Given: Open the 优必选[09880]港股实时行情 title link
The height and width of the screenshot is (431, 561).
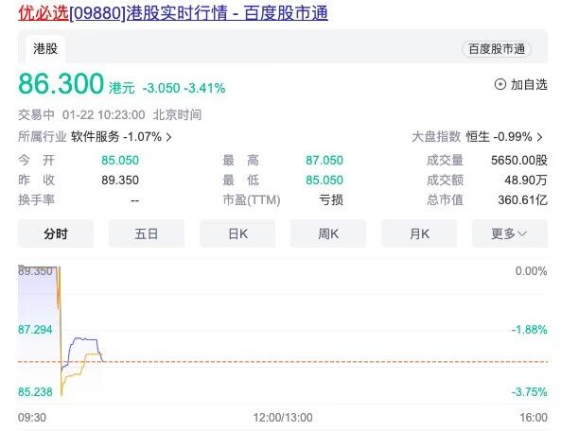Looking at the screenshot, I should (x=173, y=13).
